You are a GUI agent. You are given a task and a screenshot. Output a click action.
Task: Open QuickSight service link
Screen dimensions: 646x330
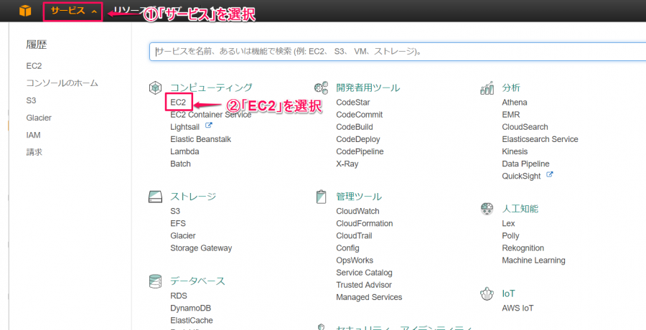(521, 176)
